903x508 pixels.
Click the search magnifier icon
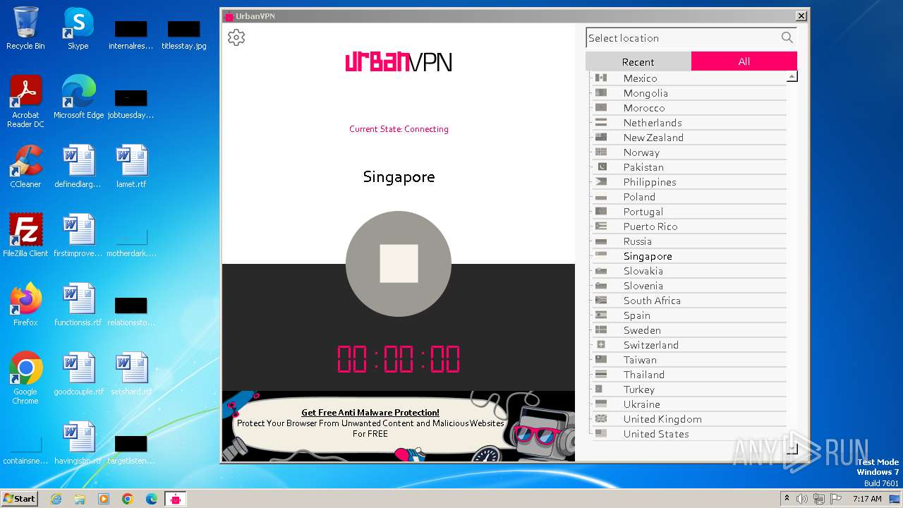[787, 37]
